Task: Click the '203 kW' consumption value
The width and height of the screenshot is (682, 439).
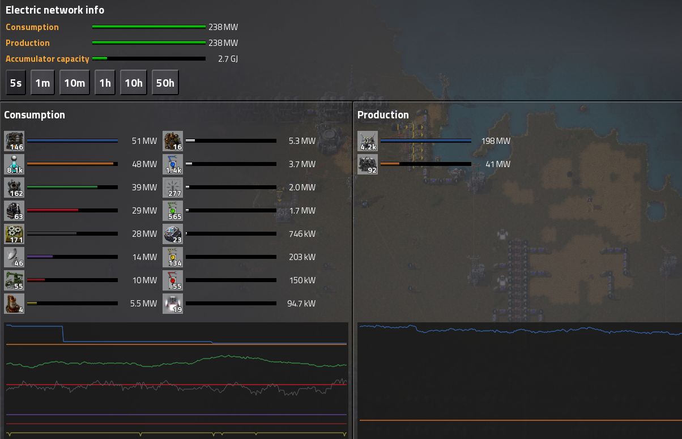Action: [x=301, y=257]
